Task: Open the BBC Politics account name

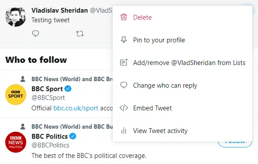Action: [x=49, y=136]
